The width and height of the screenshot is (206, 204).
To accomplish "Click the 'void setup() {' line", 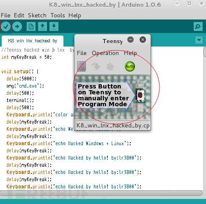I will [20, 72].
